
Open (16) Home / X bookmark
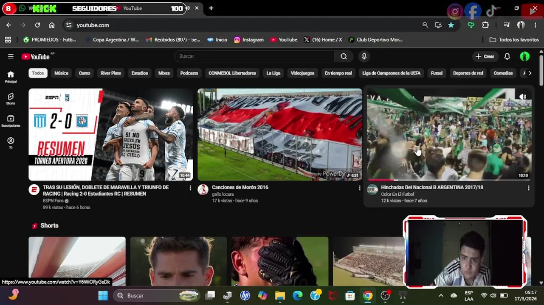[323, 39]
